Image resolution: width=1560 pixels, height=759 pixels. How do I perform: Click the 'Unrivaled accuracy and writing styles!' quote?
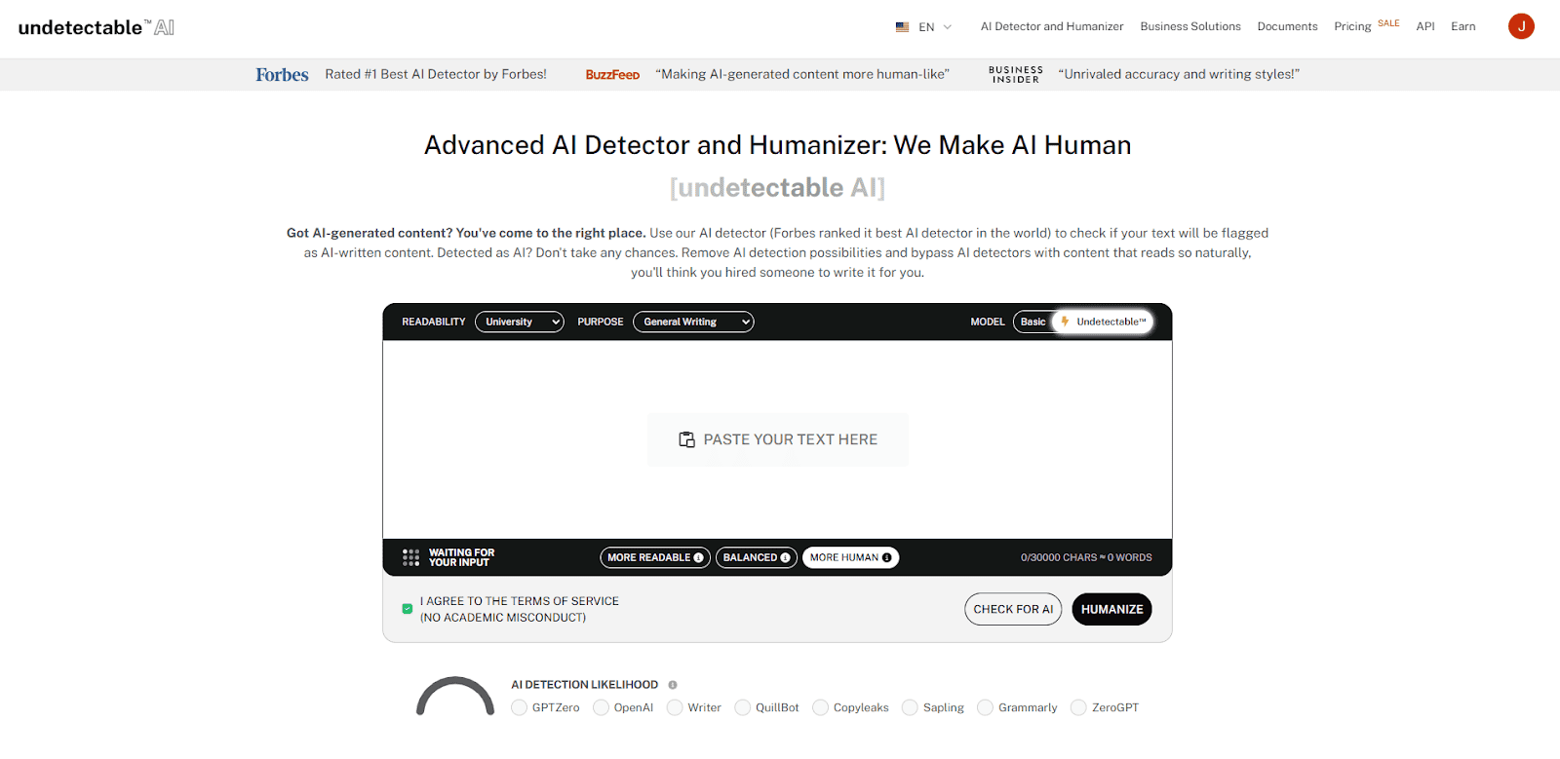1179,74
